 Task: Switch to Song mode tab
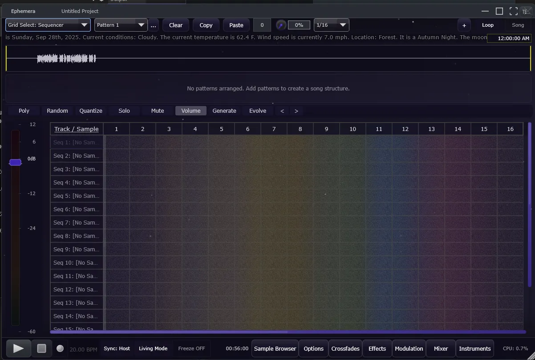click(518, 25)
